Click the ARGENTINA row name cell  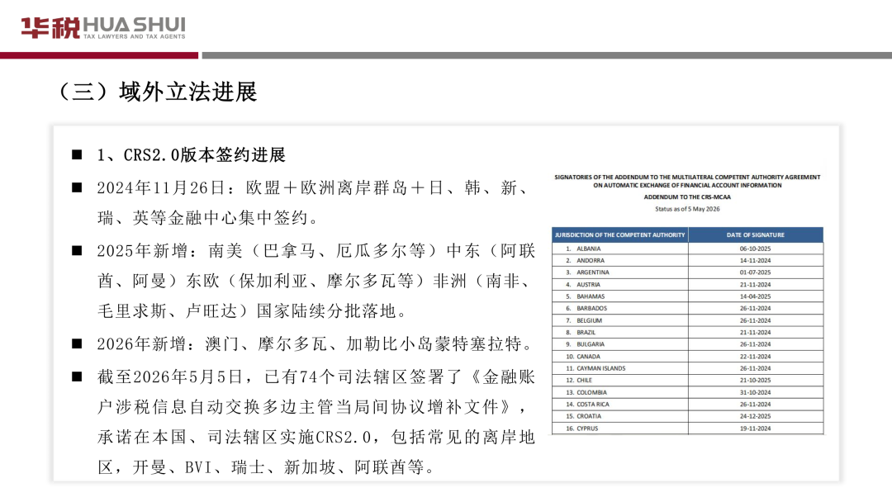click(620, 272)
